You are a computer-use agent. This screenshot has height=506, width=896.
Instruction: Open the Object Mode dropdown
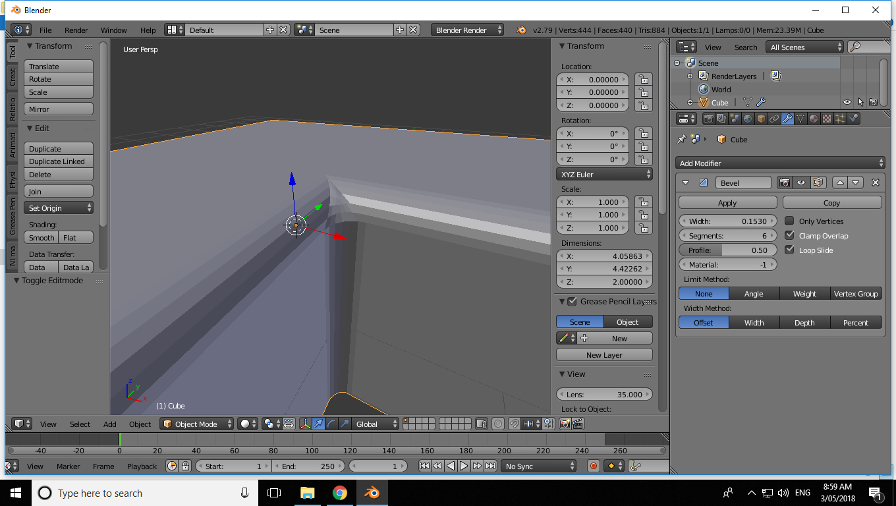click(x=196, y=424)
